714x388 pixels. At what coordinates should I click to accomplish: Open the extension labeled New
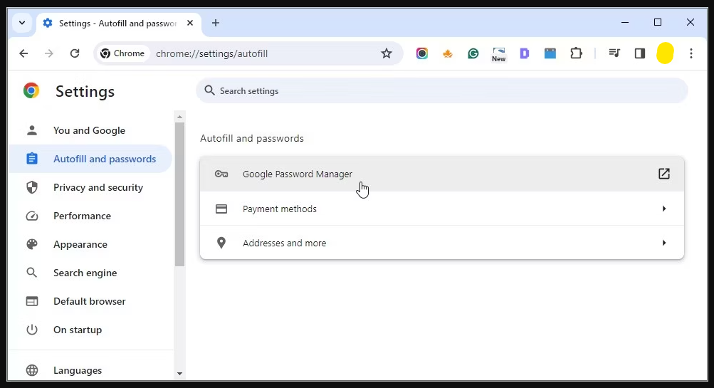(x=498, y=54)
